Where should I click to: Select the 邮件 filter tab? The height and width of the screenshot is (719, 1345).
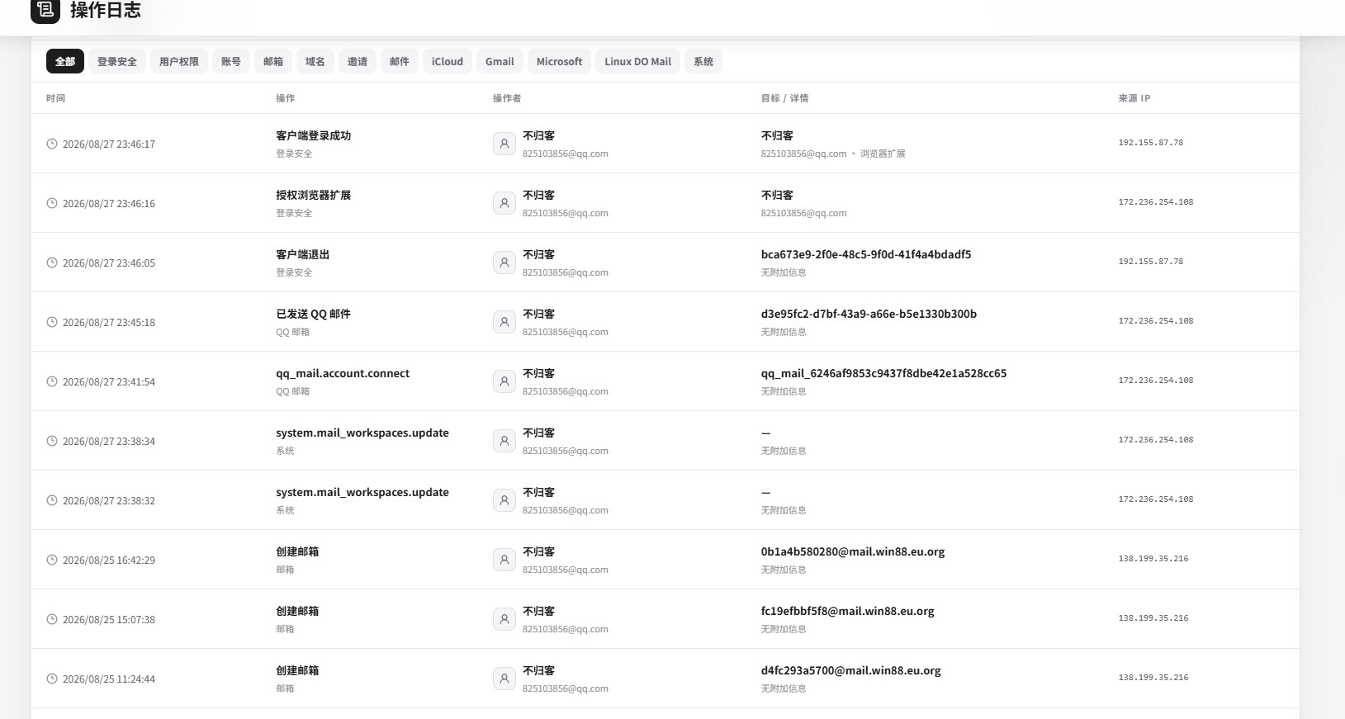(400, 61)
